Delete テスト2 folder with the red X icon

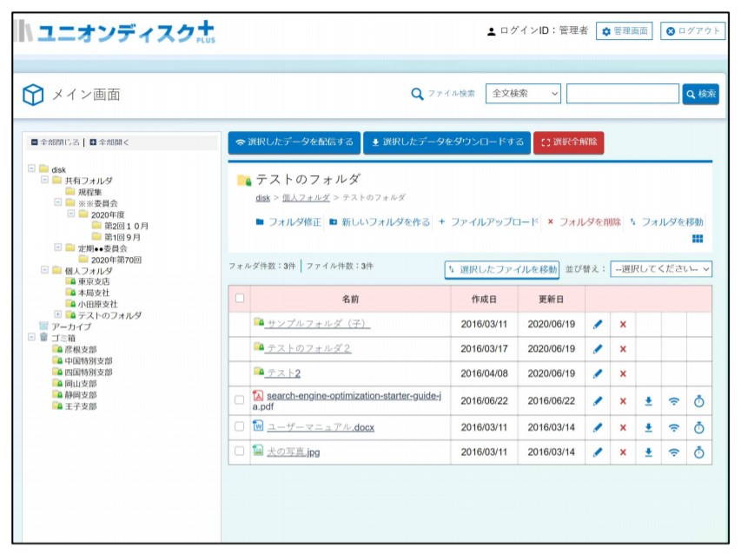click(624, 373)
